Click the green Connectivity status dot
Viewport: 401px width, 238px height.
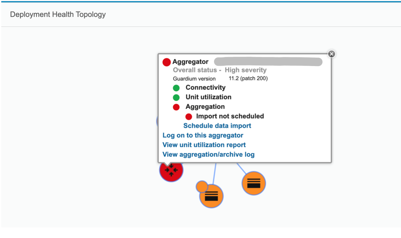click(176, 88)
